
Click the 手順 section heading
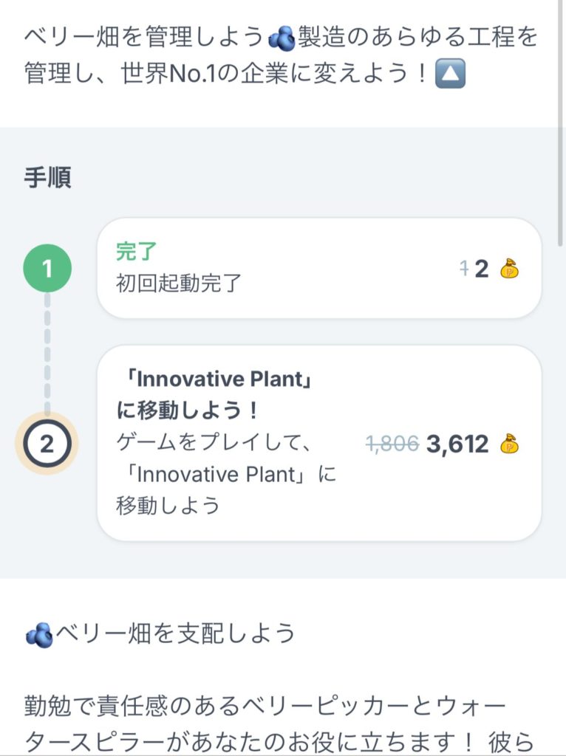[48, 179]
